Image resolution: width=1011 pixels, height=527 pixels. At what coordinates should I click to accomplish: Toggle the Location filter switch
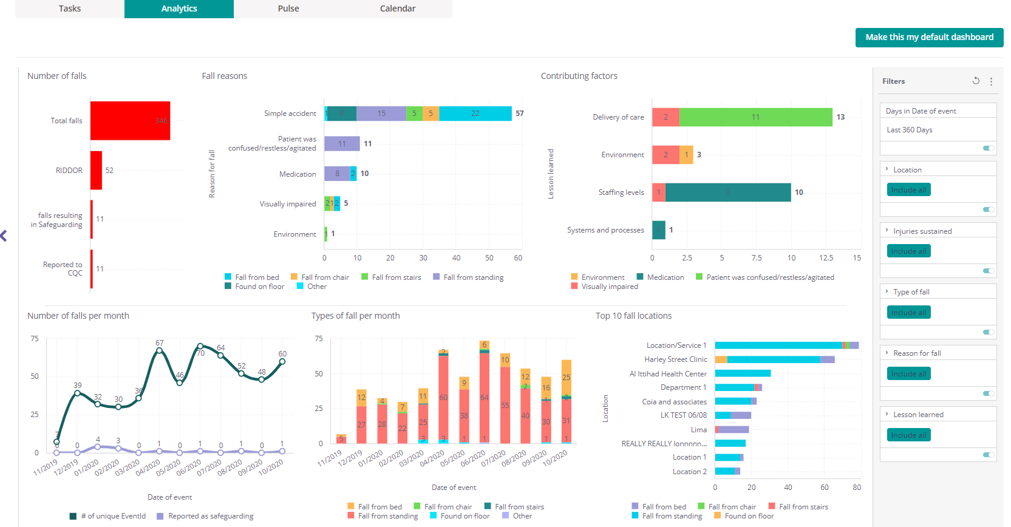pyautogui.click(x=989, y=209)
